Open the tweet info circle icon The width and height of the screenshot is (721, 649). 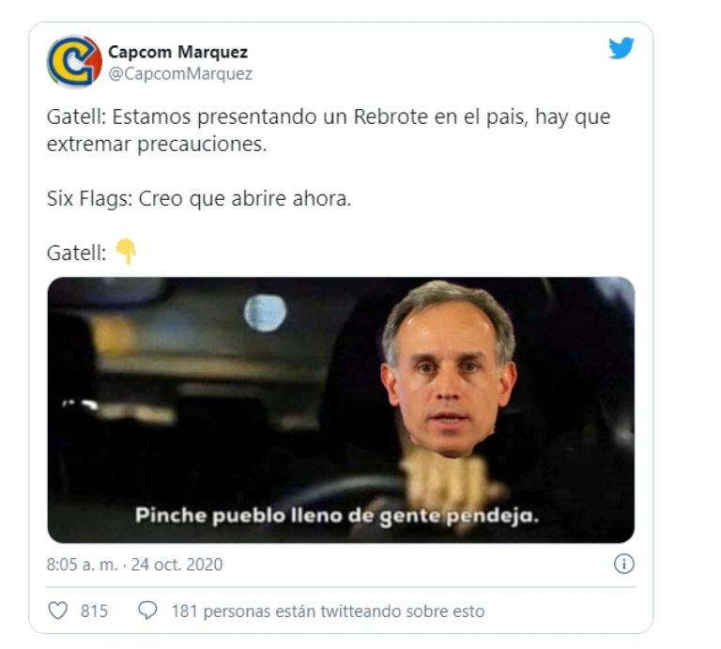click(x=624, y=564)
